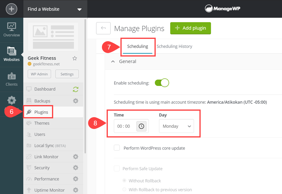Open the Overview section in the sidebar
The width and height of the screenshot is (282, 194).
point(11,29)
